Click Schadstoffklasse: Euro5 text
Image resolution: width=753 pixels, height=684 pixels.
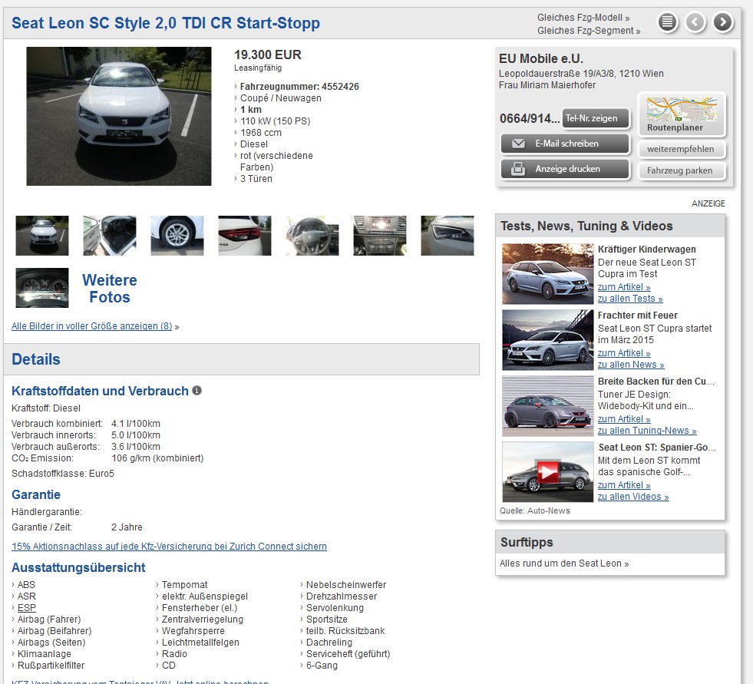coord(63,473)
